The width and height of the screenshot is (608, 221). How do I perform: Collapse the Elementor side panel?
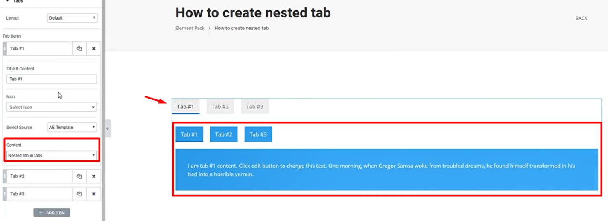(108, 128)
